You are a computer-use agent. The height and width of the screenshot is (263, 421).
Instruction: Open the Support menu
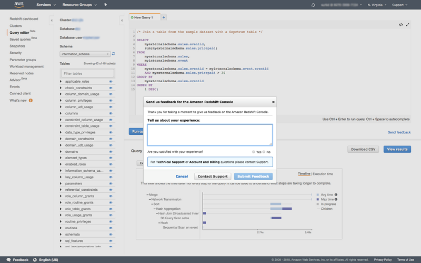point(399,5)
